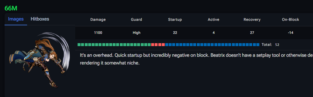Click the blue recovery frames segment
This screenshot has width=313, height=97.
point(212,45)
